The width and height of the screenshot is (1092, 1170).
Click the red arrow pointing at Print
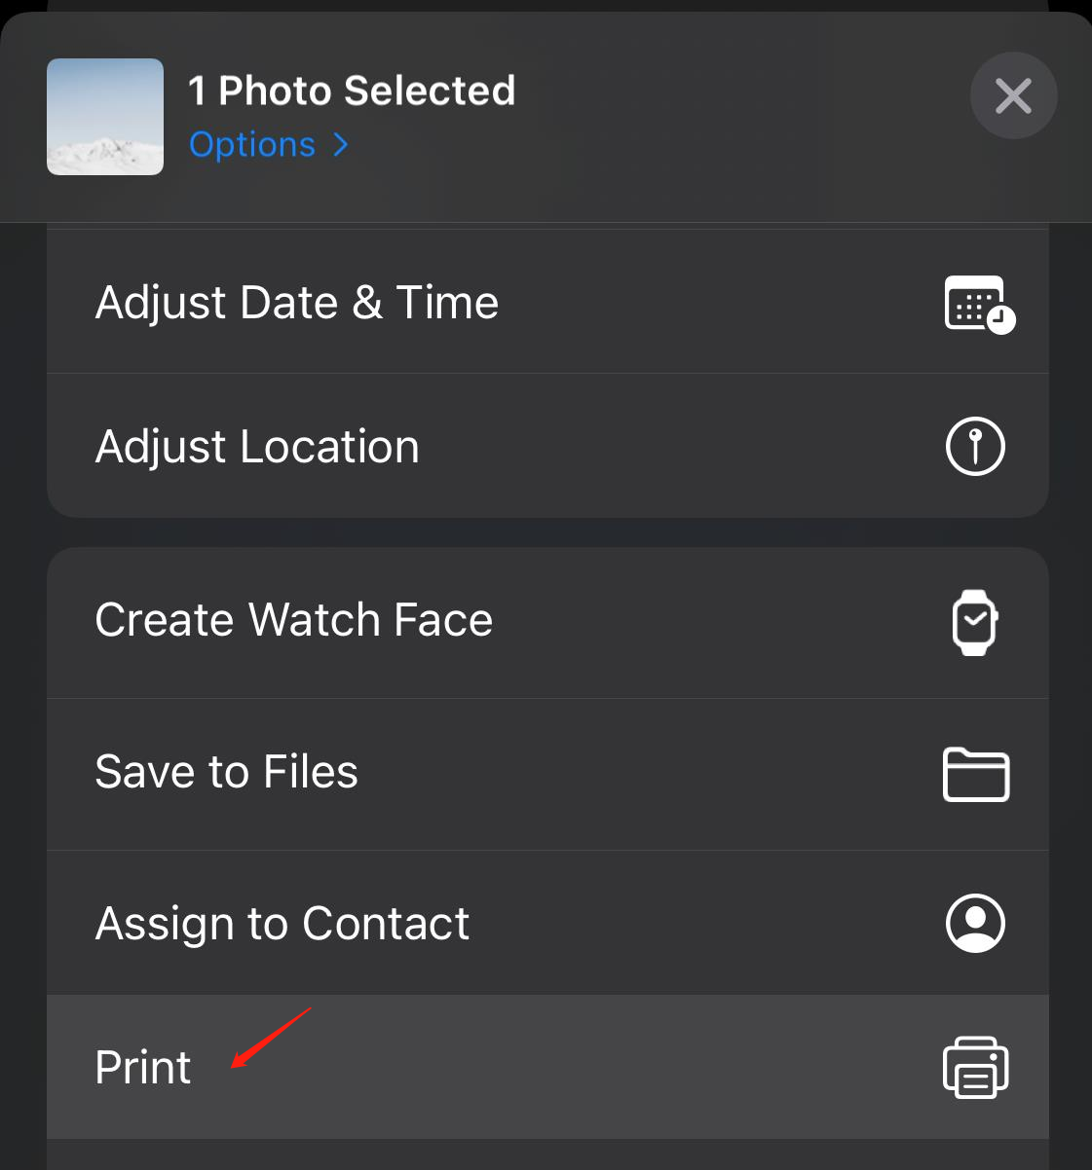click(271, 1038)
